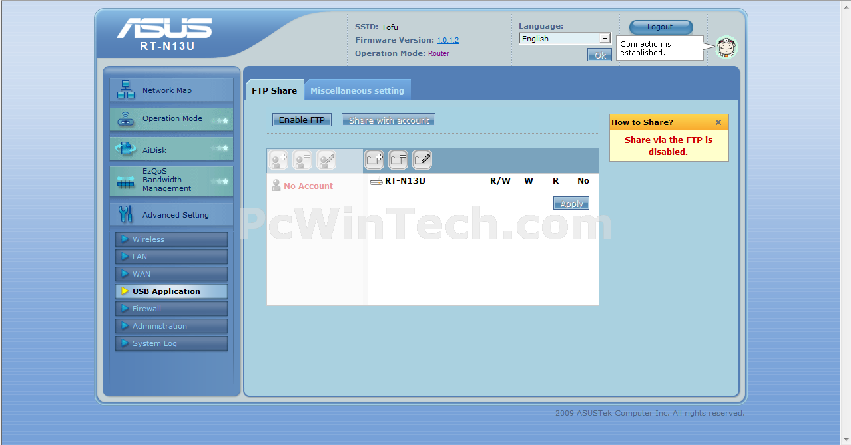Click the delete account icon
851x445 pixels.
303,160
